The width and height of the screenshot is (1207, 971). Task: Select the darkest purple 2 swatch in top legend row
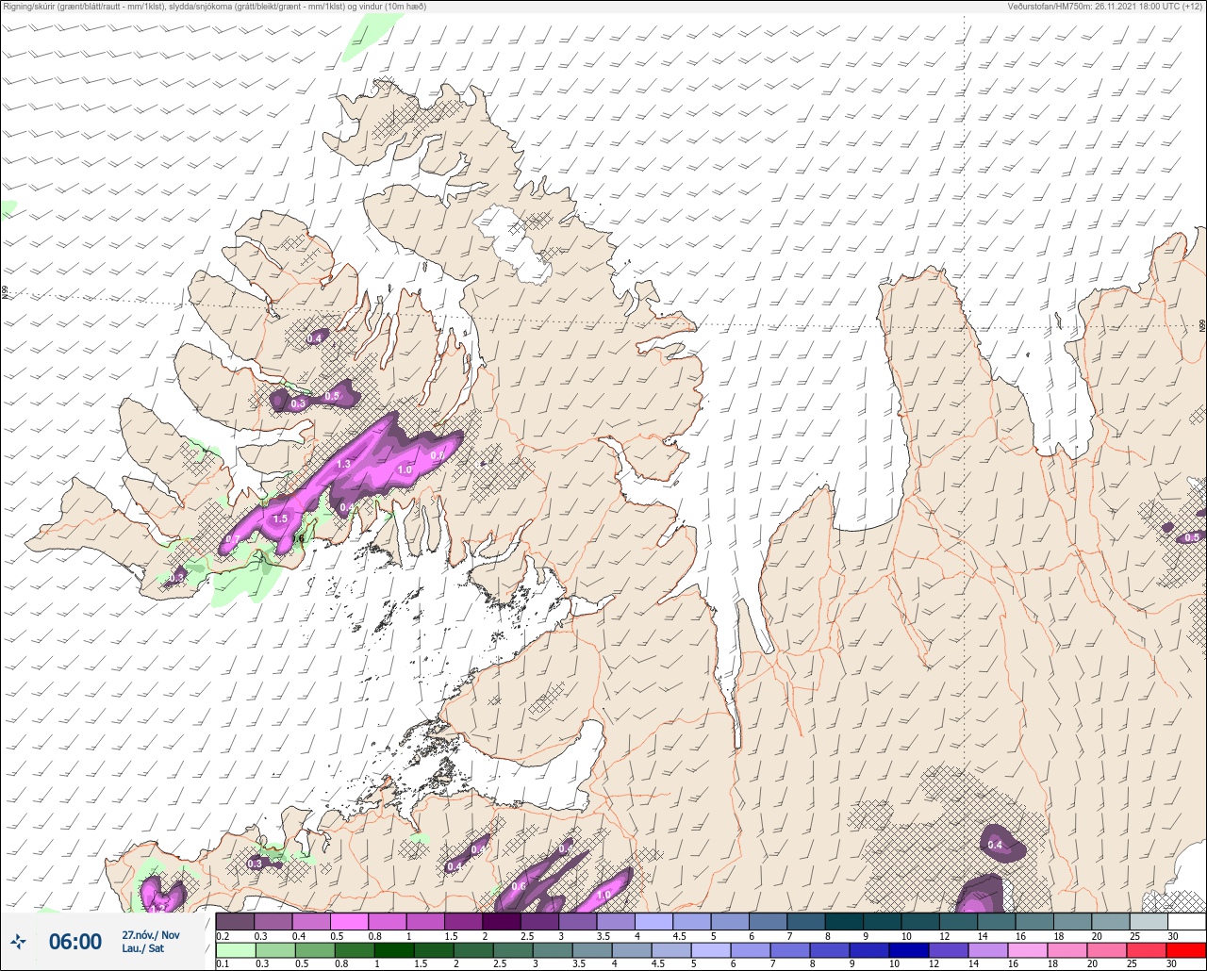pyautogui.click(x=502, y=921)
